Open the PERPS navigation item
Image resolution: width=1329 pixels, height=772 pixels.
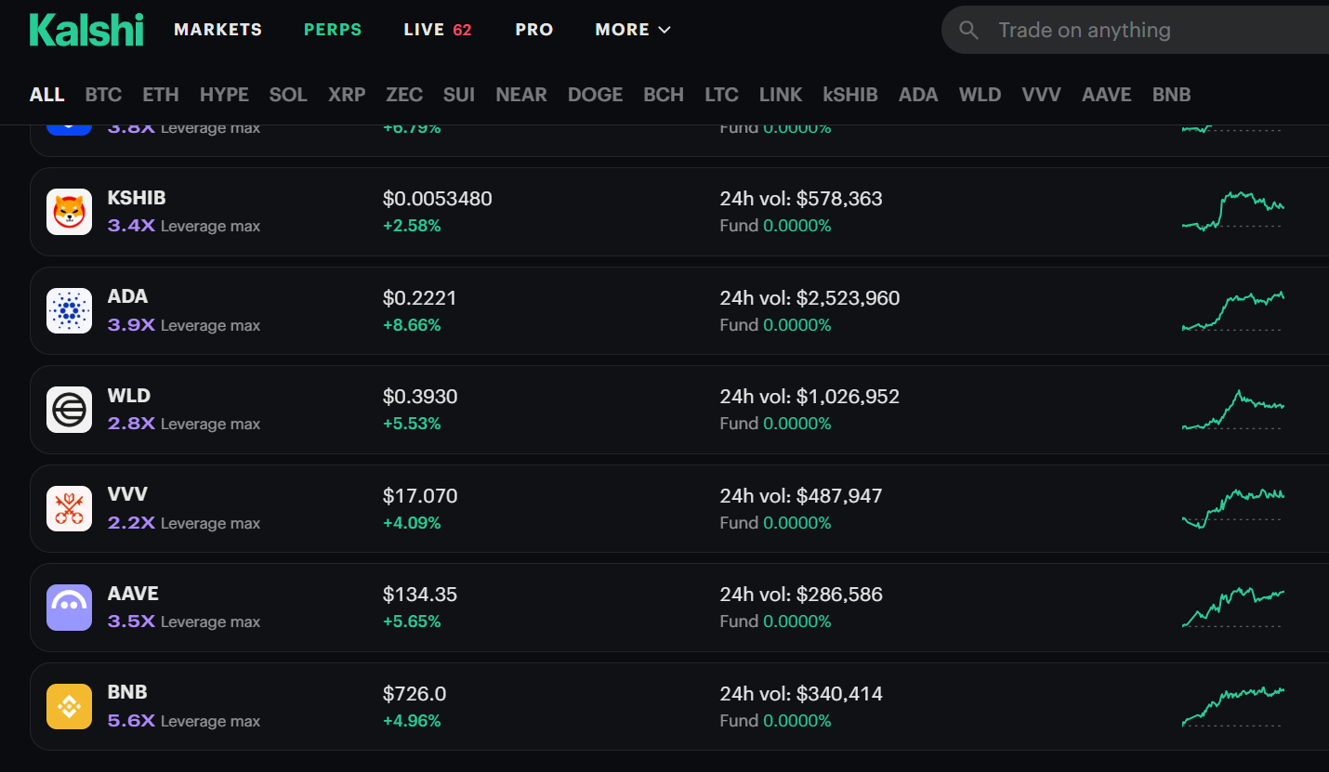coord(333,30)
